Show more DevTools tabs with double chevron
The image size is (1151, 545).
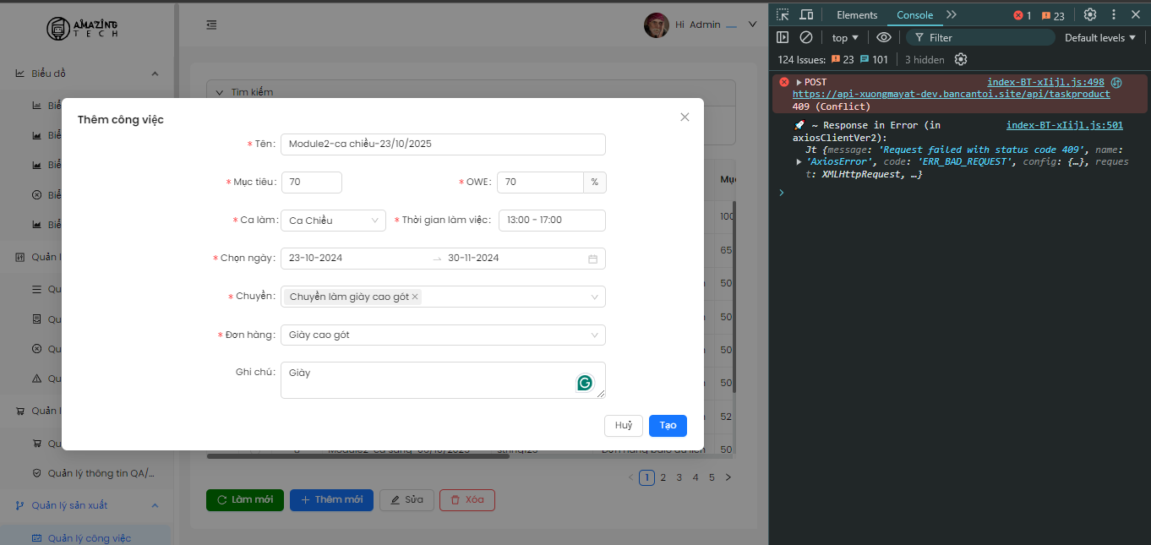[952, 14]
